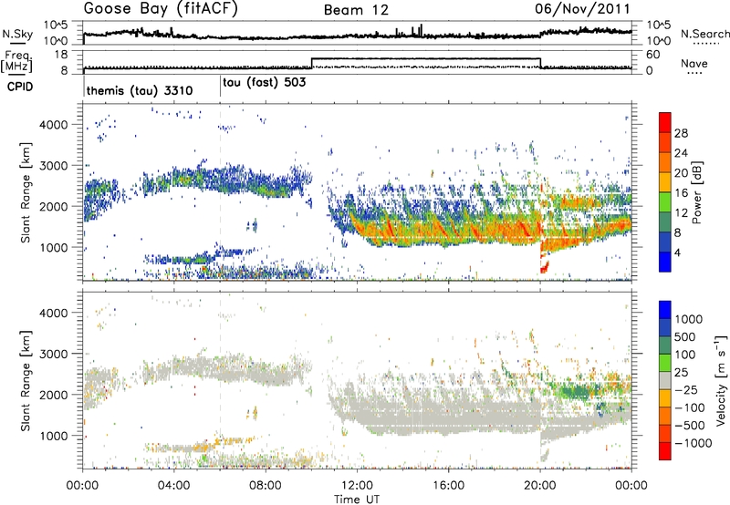Click the grey ±25 segment of Velocity colorbar
Image resolution: width=730 pixels, height=505 pixels.
coord(665,381)
